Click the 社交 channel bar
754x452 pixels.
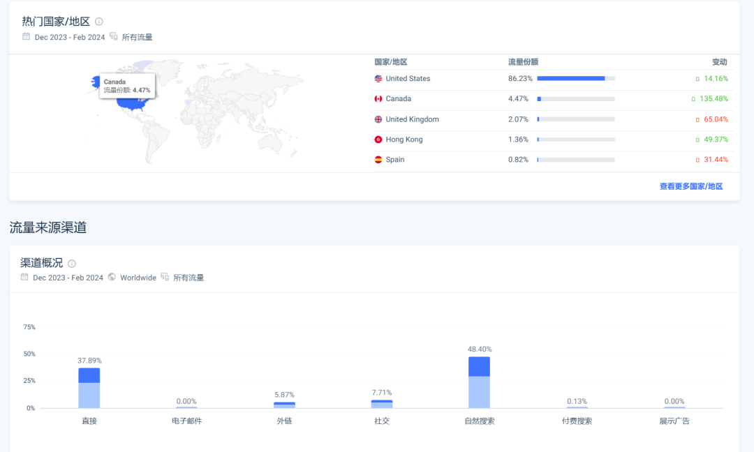(382, 404)
